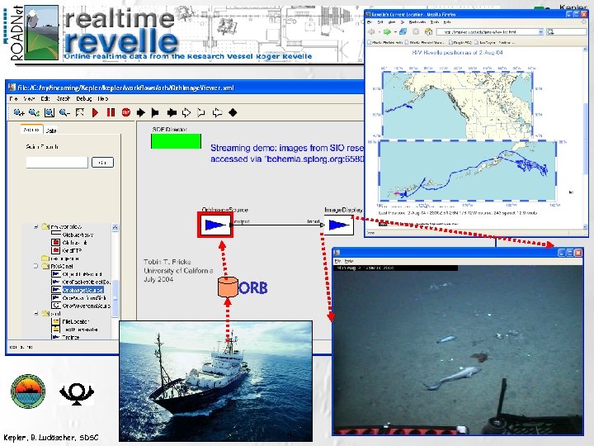
Task: Select the highlighted OrbImageSource tree item
Action: pos(82,290)
